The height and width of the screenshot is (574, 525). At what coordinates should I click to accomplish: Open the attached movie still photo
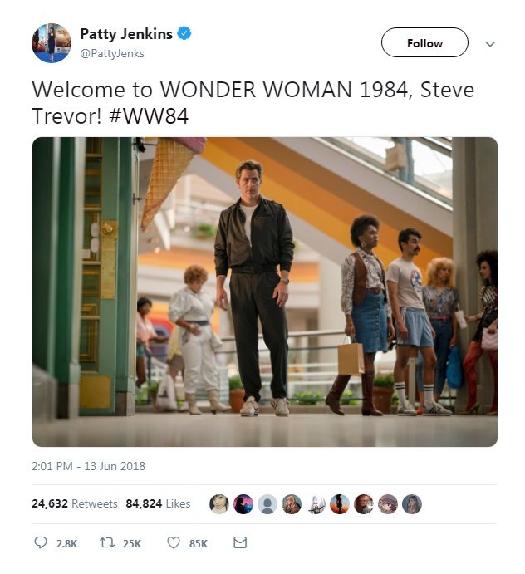265,292
